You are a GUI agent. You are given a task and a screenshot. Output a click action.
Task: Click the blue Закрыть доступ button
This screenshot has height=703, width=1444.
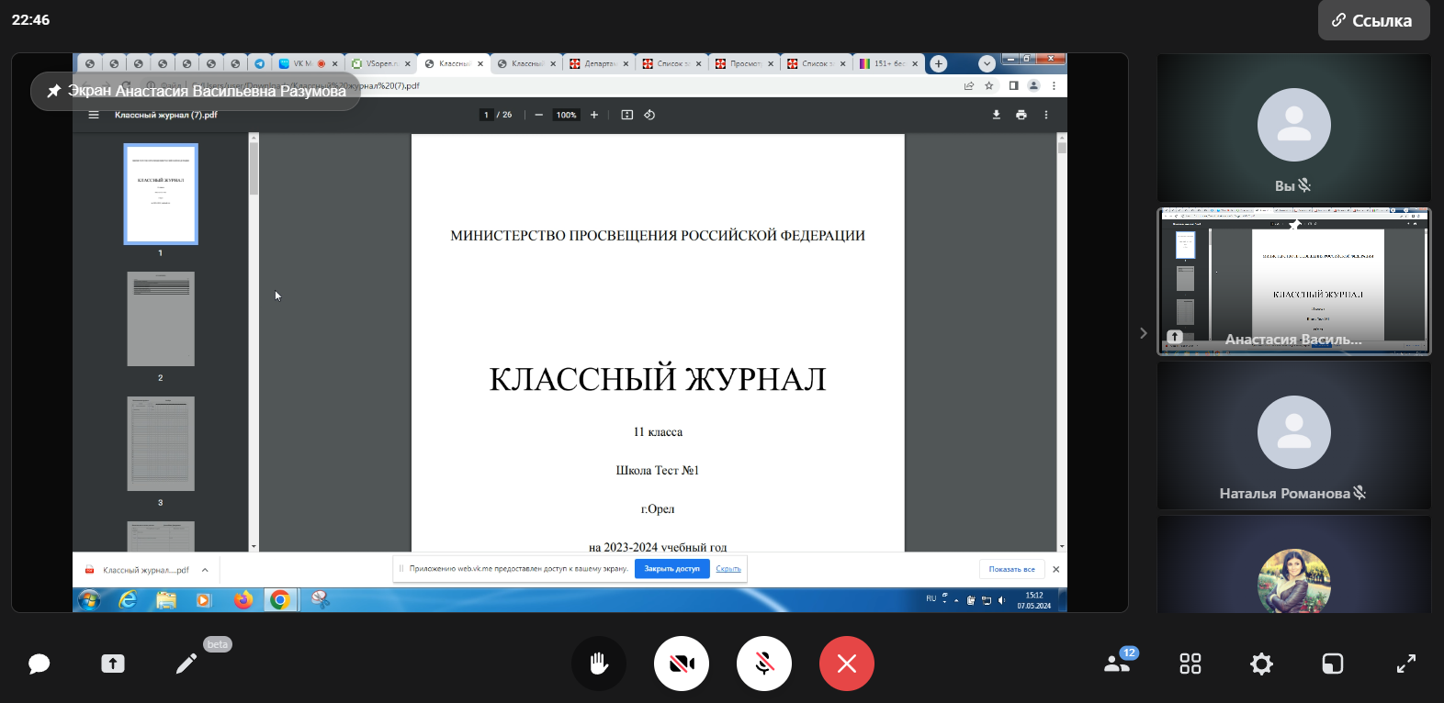(671, 569)
